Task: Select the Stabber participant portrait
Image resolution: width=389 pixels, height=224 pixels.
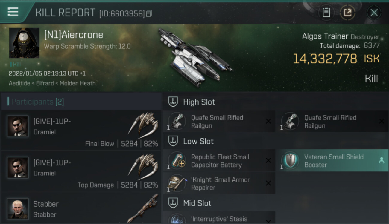Action: point(18,208)
